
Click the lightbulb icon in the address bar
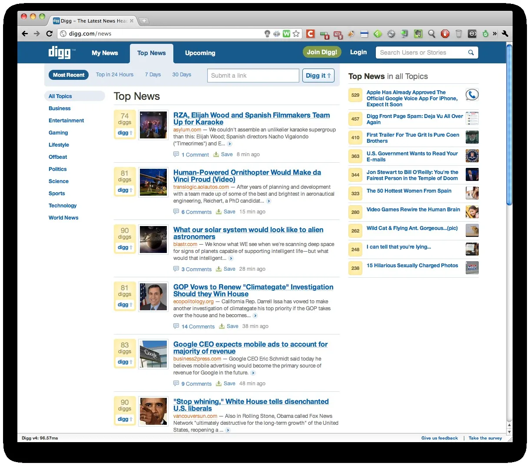coord(267,33)
